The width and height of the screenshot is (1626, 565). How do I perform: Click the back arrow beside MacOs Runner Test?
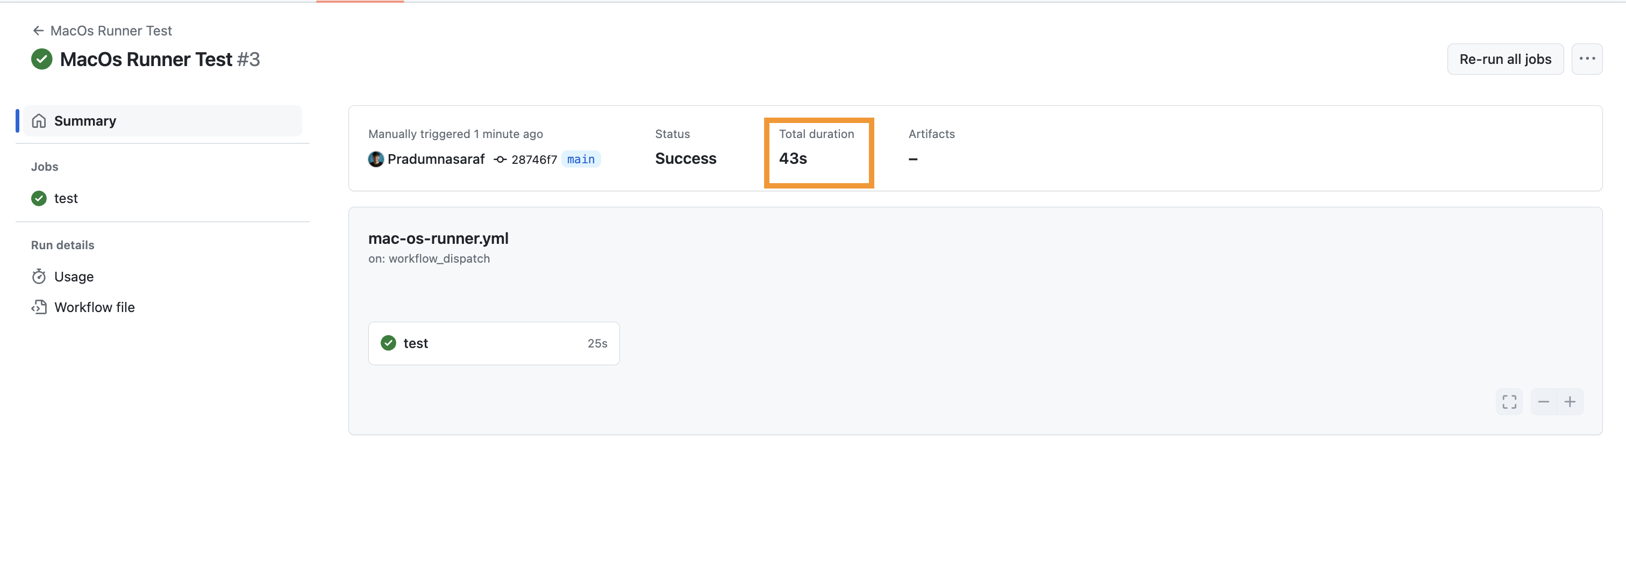click(39, 30)
